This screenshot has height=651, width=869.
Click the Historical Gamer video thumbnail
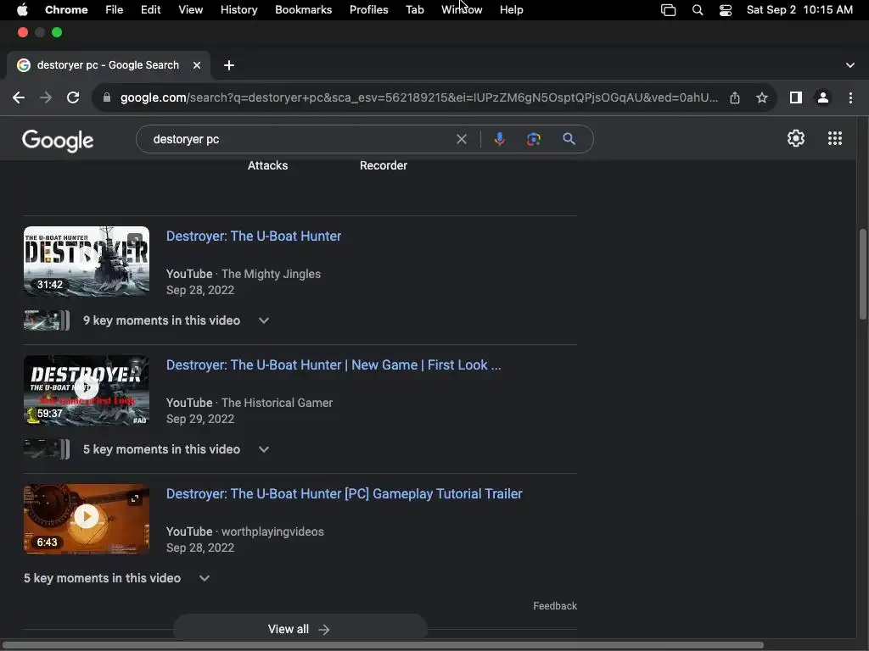[87, 390]
